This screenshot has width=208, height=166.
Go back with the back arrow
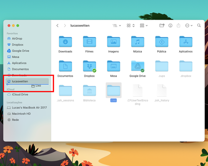click(57, 25)
